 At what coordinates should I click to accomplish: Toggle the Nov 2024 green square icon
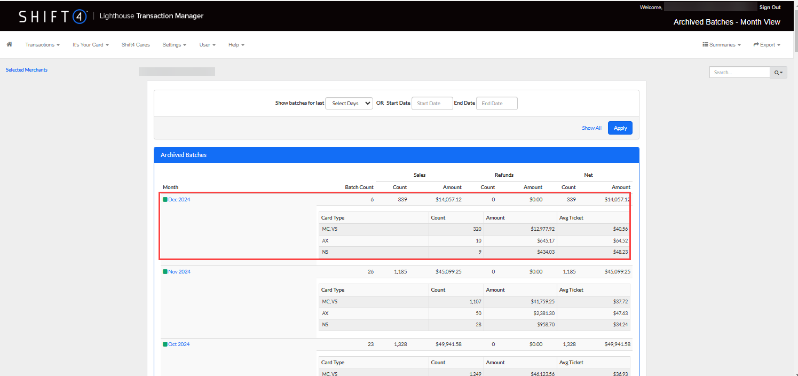click(165, 272)
